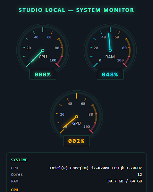
Task: Click the Intel Core i7-8700K CPU value
Action: click(96, 168)
